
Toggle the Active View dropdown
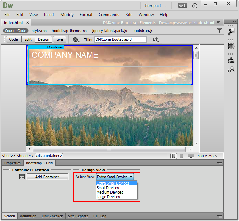coord(115,177)
